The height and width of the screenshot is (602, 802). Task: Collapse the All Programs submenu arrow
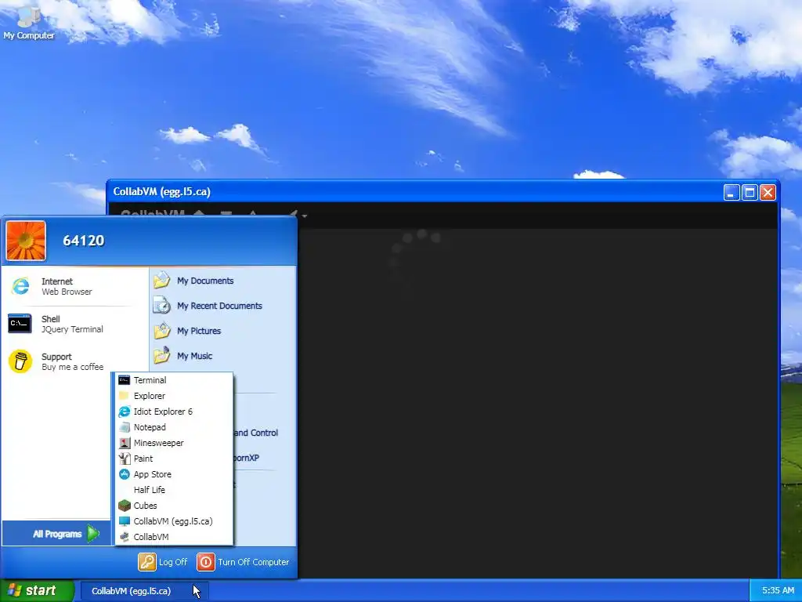[92, 534]
